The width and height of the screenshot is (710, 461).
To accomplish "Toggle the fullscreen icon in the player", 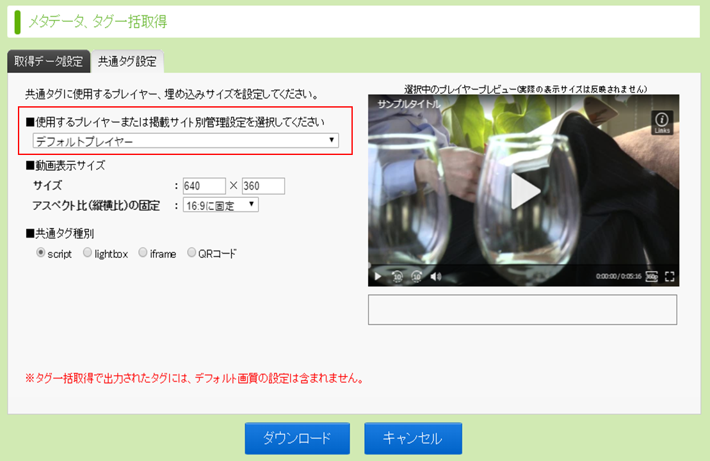I will click(670, 276).
